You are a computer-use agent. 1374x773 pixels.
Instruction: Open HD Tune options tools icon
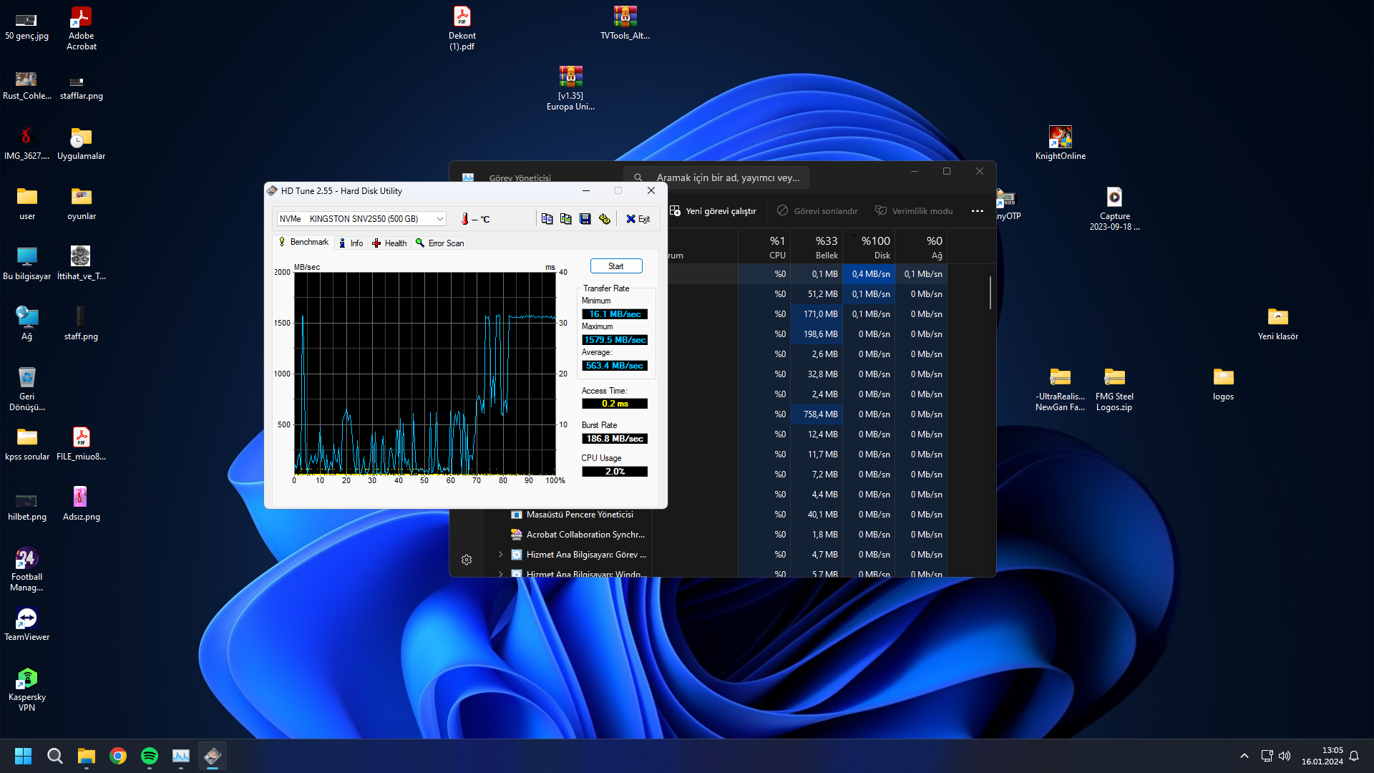[605, 219]
